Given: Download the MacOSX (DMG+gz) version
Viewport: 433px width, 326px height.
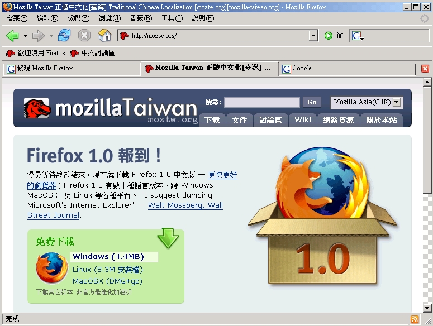Looking at the screenshot, I should (107, 281).
